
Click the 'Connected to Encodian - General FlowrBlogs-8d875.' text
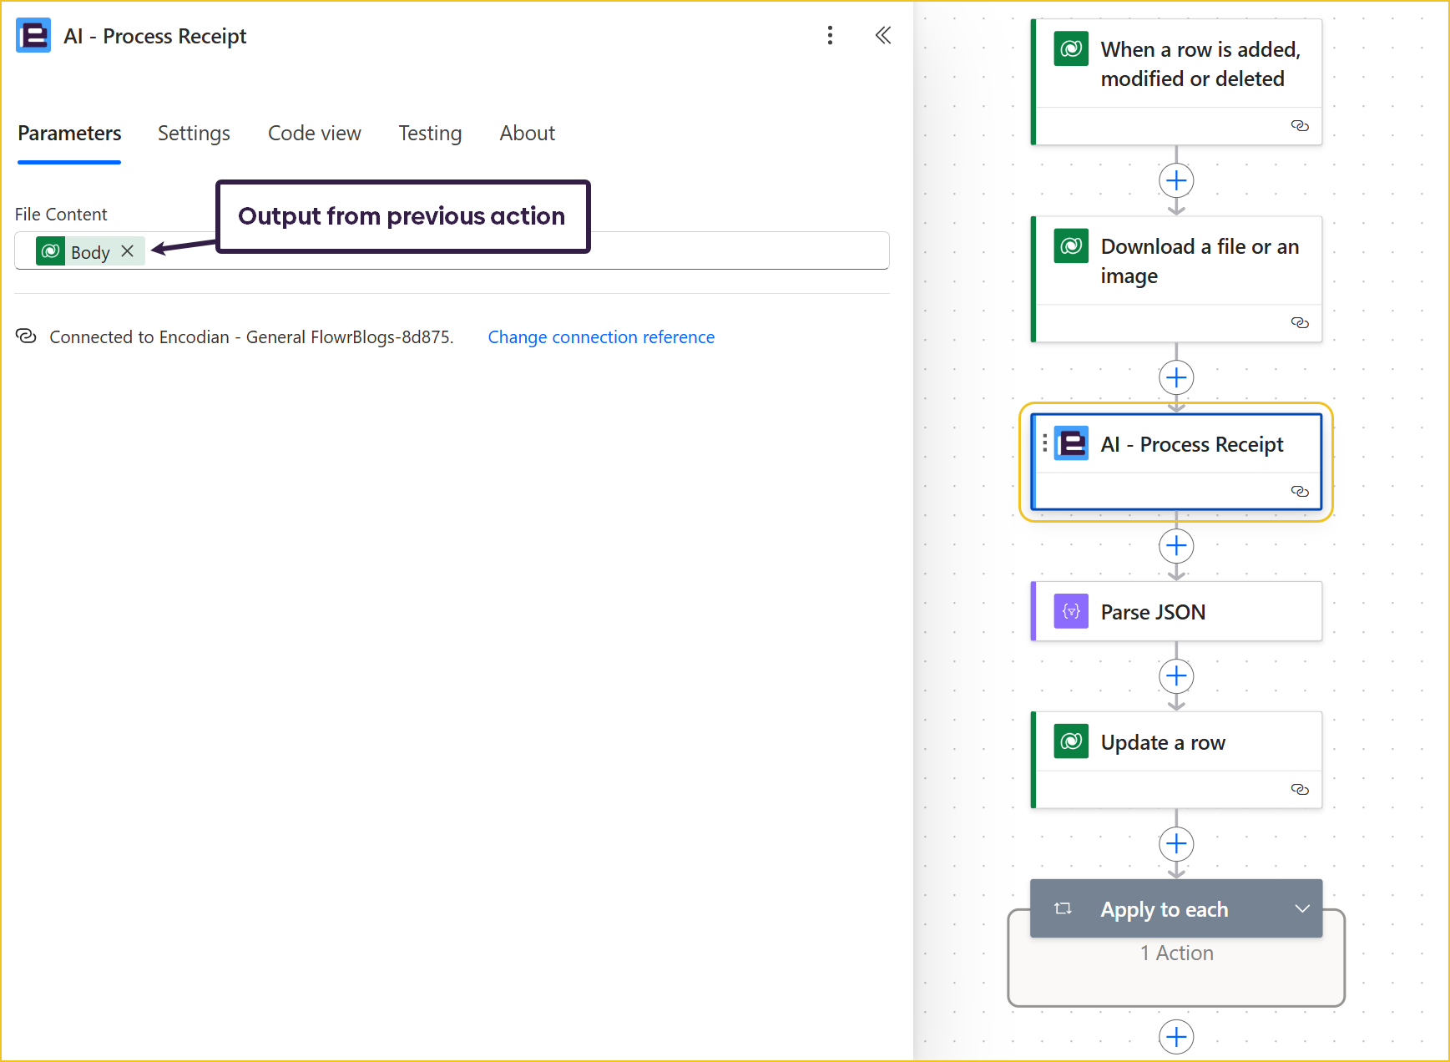pos(251,337)
